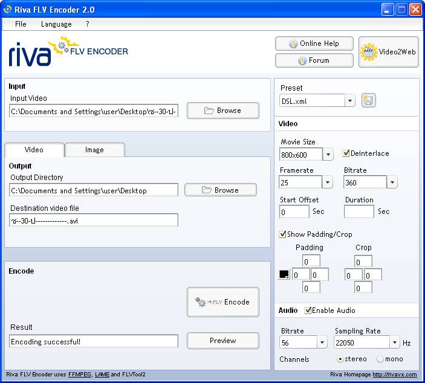The height and width of the screenshot is (383, 425).
Task: Switch to the Image tab
Action: point(94,150)
